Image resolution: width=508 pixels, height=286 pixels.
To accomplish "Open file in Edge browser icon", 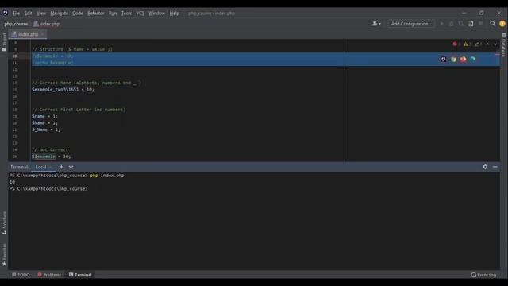I will pos(473,59).
